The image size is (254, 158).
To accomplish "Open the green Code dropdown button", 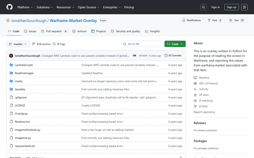I will pos(175,44).
